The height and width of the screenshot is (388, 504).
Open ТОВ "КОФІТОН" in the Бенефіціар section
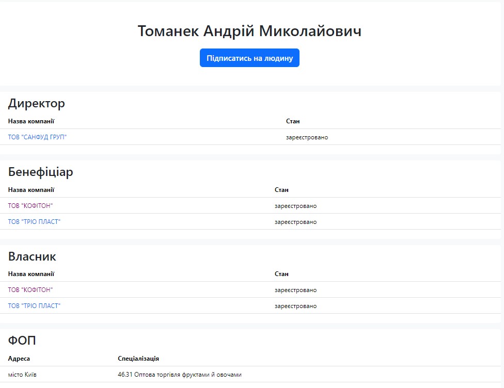(30, 206)
